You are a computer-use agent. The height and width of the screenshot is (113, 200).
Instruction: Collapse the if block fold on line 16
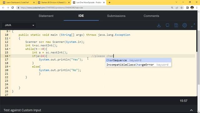pos(10,56)
